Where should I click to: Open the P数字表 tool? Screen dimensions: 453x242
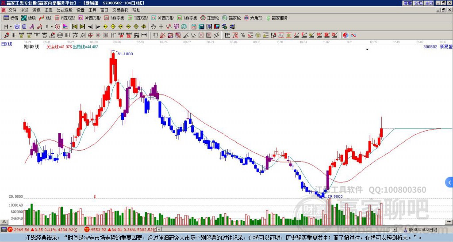(x=115, y=18)
